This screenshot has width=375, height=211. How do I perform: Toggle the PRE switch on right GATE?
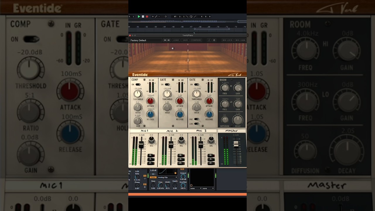pyautogui.click(x=197, y=119)
